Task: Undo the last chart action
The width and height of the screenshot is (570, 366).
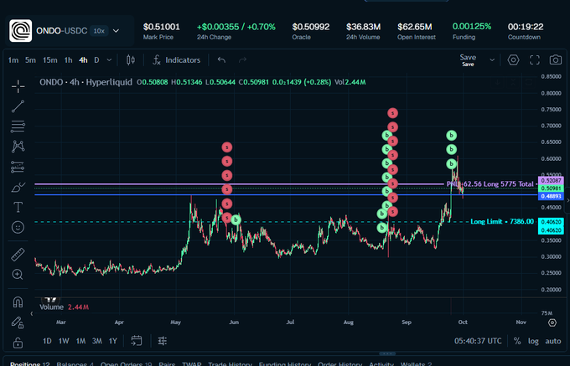Action: tap(221, 60)
